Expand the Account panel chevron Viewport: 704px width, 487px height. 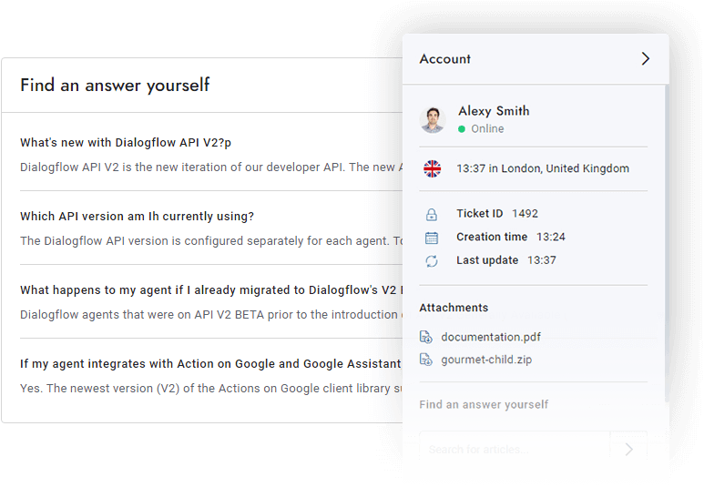pos(645,59)
